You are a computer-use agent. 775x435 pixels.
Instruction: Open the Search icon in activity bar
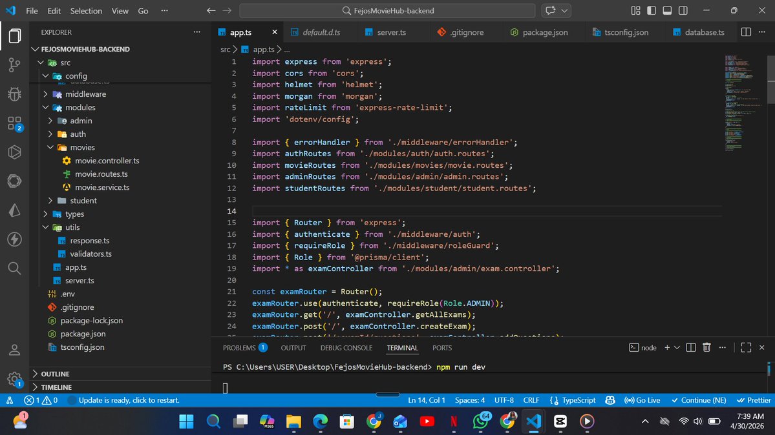[15, 268]
